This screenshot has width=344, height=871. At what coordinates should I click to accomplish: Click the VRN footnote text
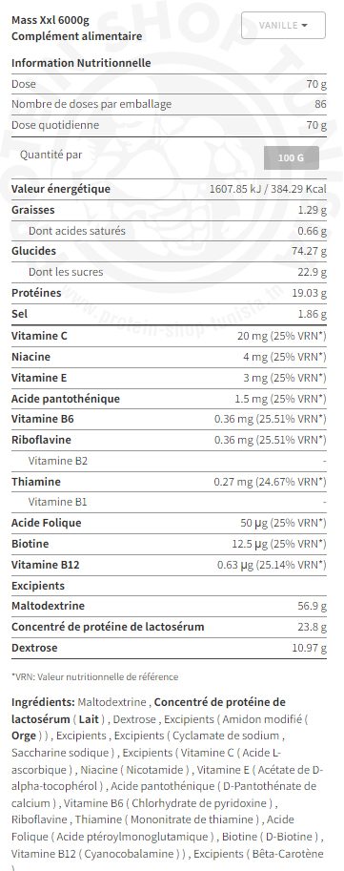coord(95,676)
